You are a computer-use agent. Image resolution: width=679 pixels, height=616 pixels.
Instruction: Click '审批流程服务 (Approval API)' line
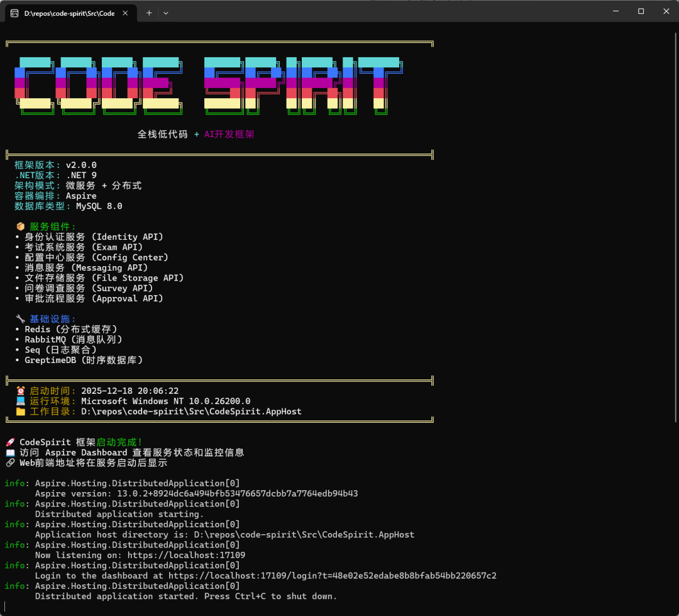point(94,299)
